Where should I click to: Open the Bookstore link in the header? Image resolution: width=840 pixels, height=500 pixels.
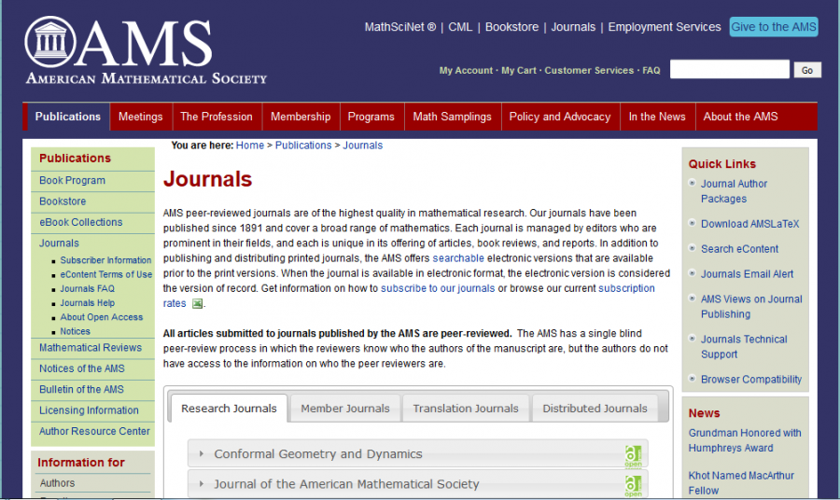pyautogui.click(x=511, y=27)
